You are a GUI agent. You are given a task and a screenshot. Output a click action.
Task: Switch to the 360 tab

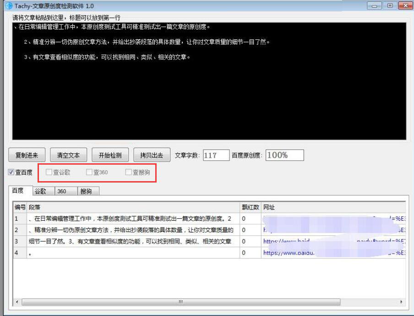pyautogui.click(x=66, y=191)
